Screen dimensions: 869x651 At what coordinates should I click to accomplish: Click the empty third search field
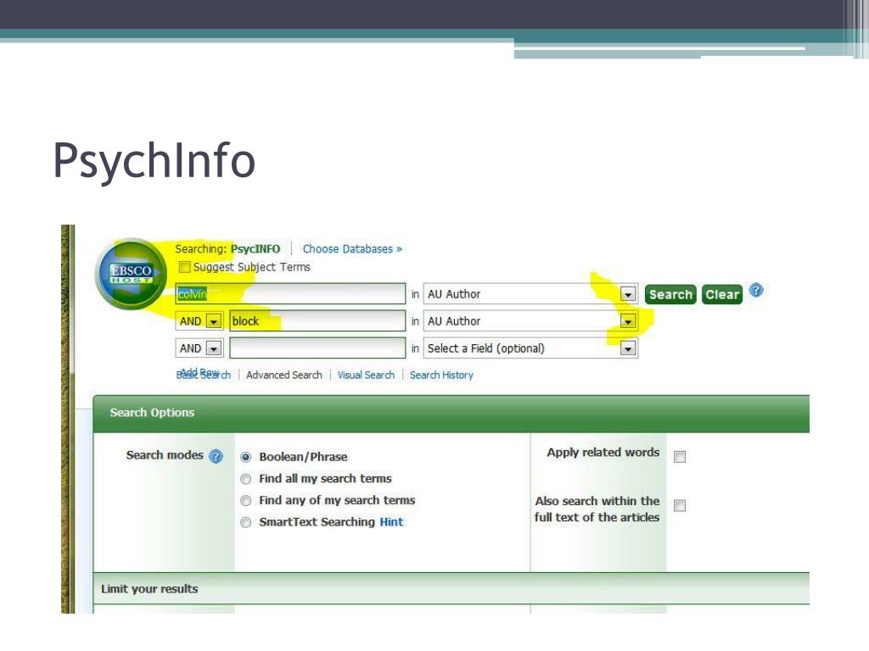click(x=317, y=348)
